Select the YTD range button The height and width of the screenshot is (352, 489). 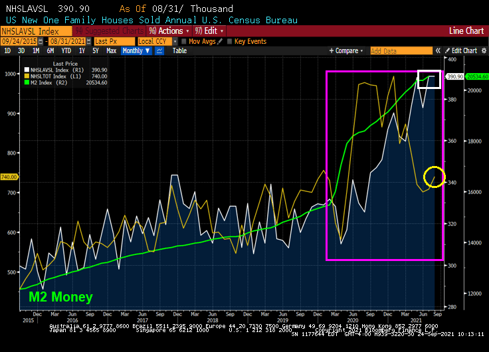66,50
